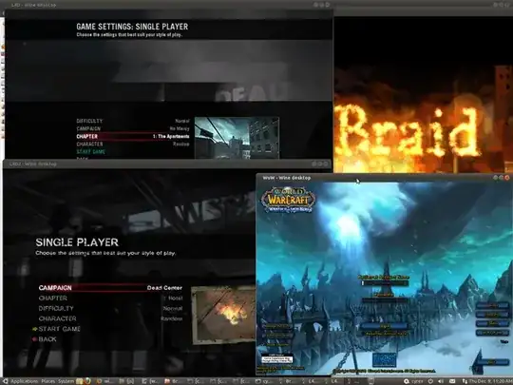Click the WoW account name input field
This screenshot has height=385, width=513.
click(385, 283)
